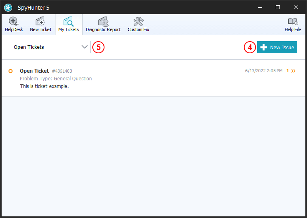Expand ticket using orange double chevron
Screen dimensions: 307x218
[294, 71]
